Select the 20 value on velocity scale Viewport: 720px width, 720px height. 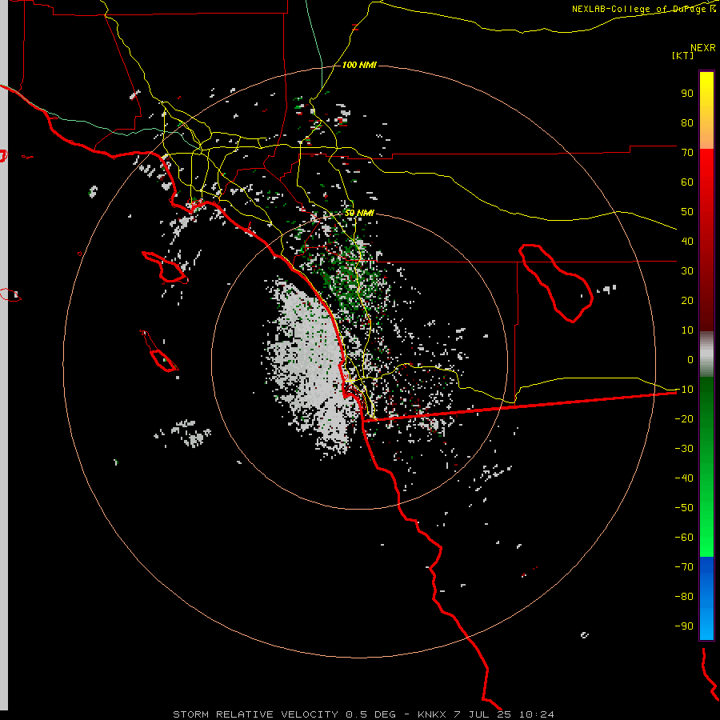click(x=687, y=300)
